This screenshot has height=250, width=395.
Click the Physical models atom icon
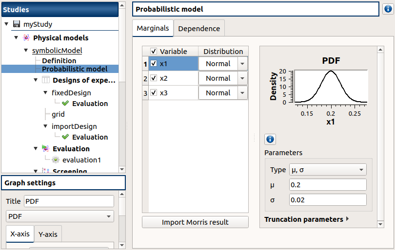26,38
